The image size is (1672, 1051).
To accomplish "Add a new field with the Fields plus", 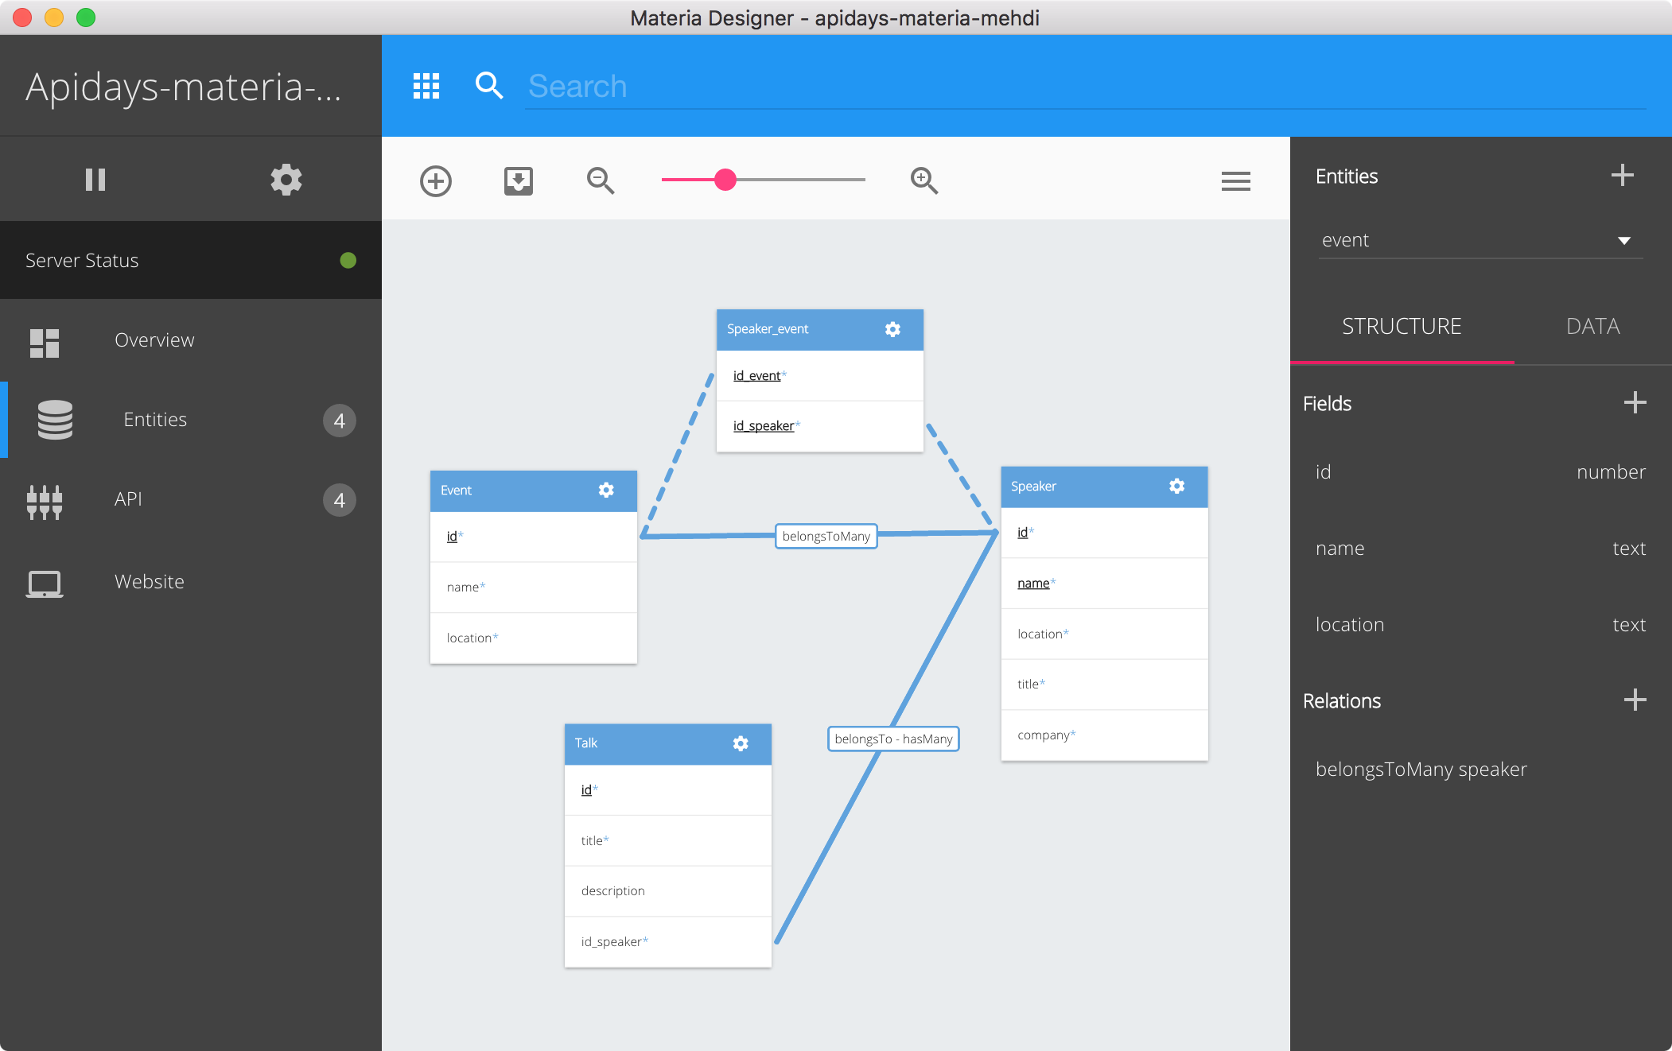I will [1635, 403].
